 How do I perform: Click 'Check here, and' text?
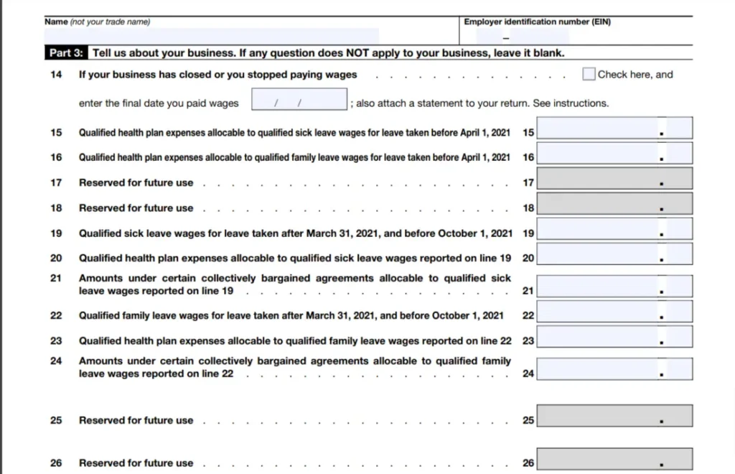tap(635, 75)
